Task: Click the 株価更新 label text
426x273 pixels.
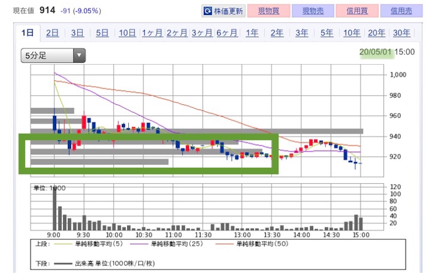Action: (228, 11)
